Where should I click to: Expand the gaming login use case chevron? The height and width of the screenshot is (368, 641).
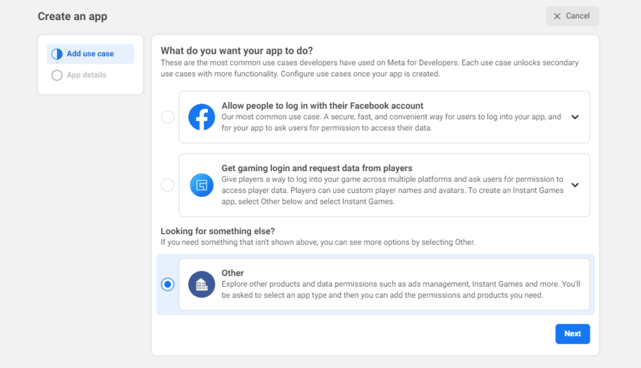pyautogui.click(x=575, y=185)
